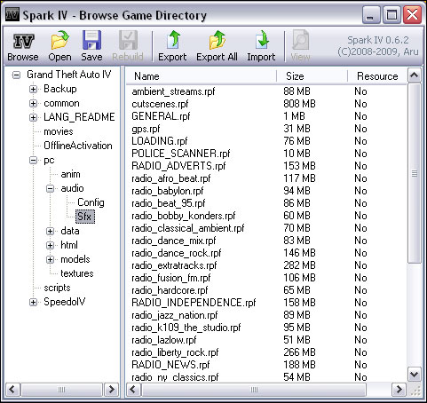The width and height of the screenshot is (427, 403).
Task: Select radio_afro_beat.rpf in the file list
Action: [x=171, y=178]
